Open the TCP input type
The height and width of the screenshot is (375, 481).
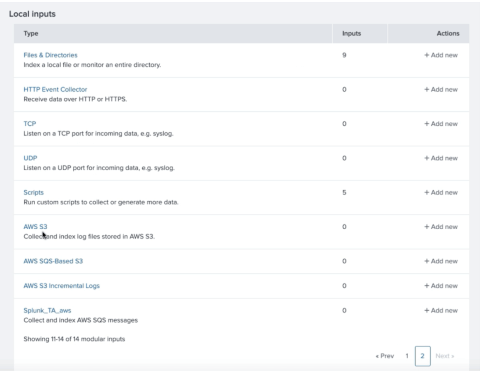click(x=30, y=124)
